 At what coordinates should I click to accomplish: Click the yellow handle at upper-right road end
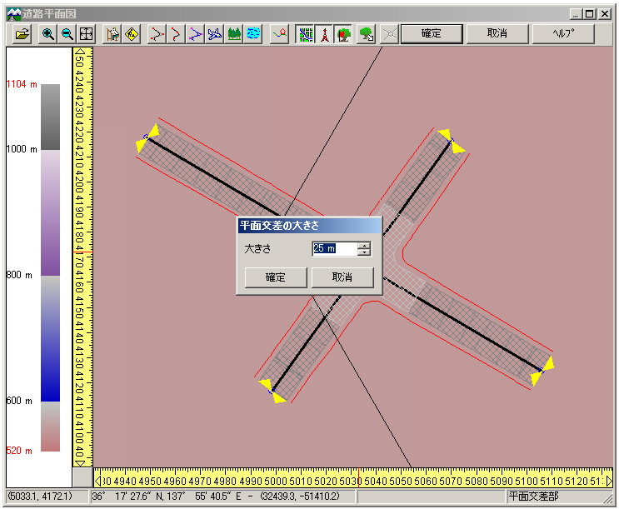coord(452,141)
